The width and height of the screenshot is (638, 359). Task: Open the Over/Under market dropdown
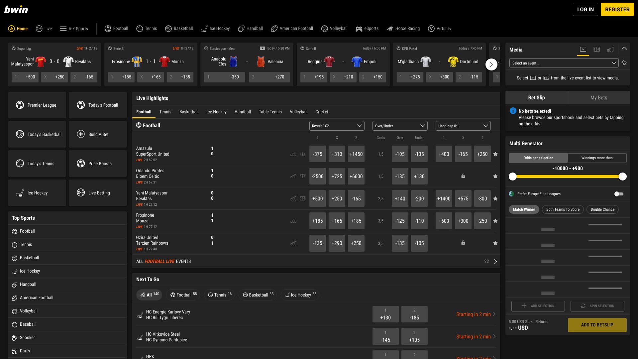[400, 126]
